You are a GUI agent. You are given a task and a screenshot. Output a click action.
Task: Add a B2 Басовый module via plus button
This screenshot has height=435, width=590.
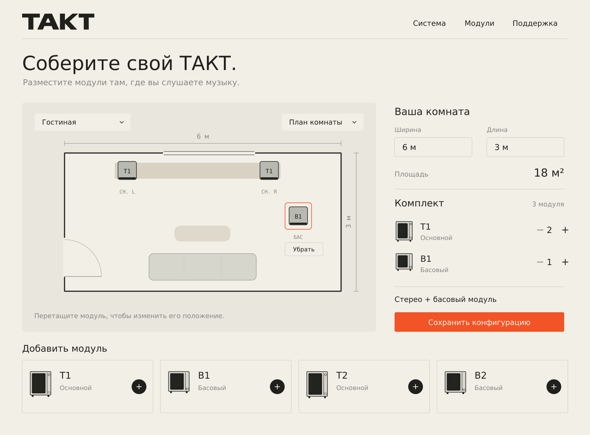point(554,387)
